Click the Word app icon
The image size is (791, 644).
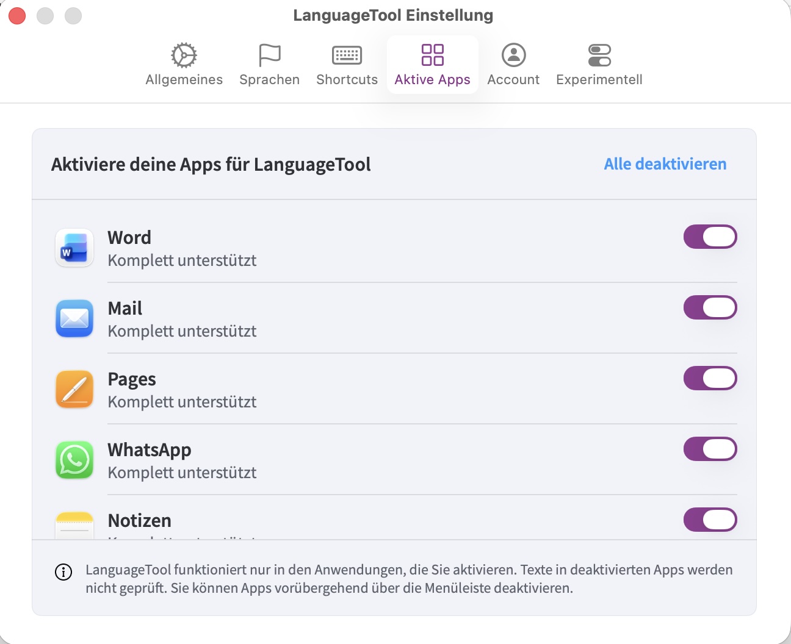pyautogui.click(x=74, y=248)
